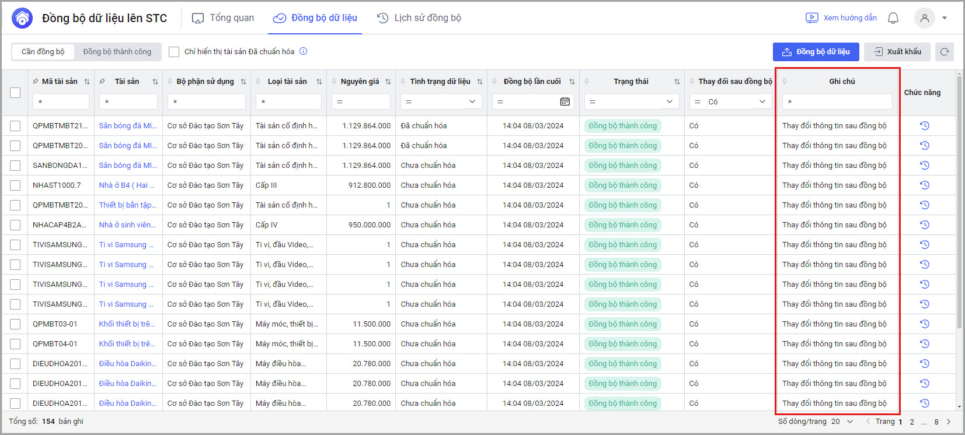Viewport: 965px width, 435px height.
Task: Expand Tình trạng dữ liệu filter dropdown
Action: (472, 101)
